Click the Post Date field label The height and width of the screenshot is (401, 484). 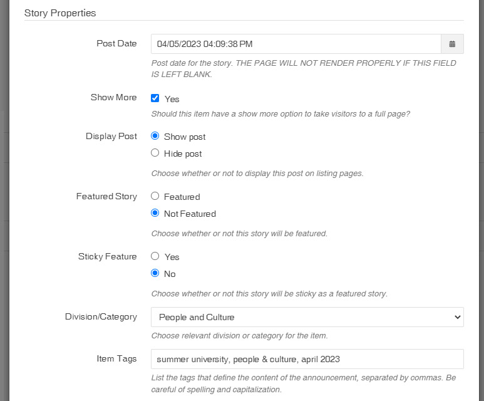116,44
